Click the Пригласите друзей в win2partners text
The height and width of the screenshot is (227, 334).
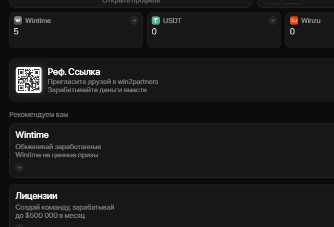103,81
